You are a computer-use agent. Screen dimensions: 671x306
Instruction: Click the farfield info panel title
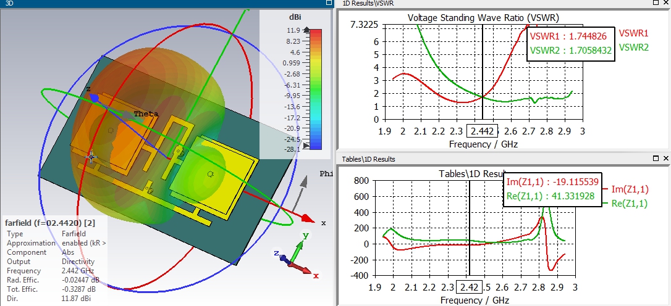[x=50, y=223]
